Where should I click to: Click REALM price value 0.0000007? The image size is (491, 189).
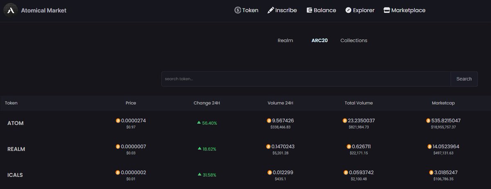point(133,146)
